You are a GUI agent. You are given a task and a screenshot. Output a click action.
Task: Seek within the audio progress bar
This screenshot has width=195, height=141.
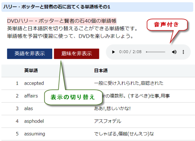(156, 52)
